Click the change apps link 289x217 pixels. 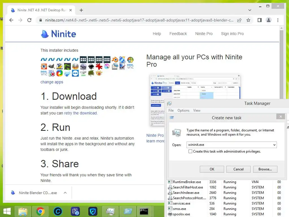pyautogui.click(x=52, y=82)
